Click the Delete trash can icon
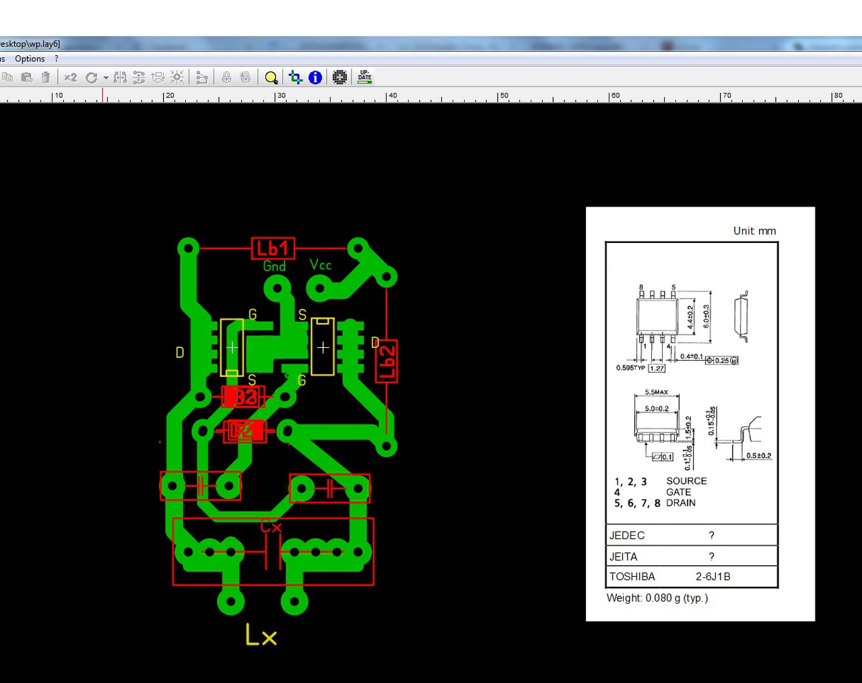This screenshot has height=683, width=862. pyautogui.click(x=46, y=77)
